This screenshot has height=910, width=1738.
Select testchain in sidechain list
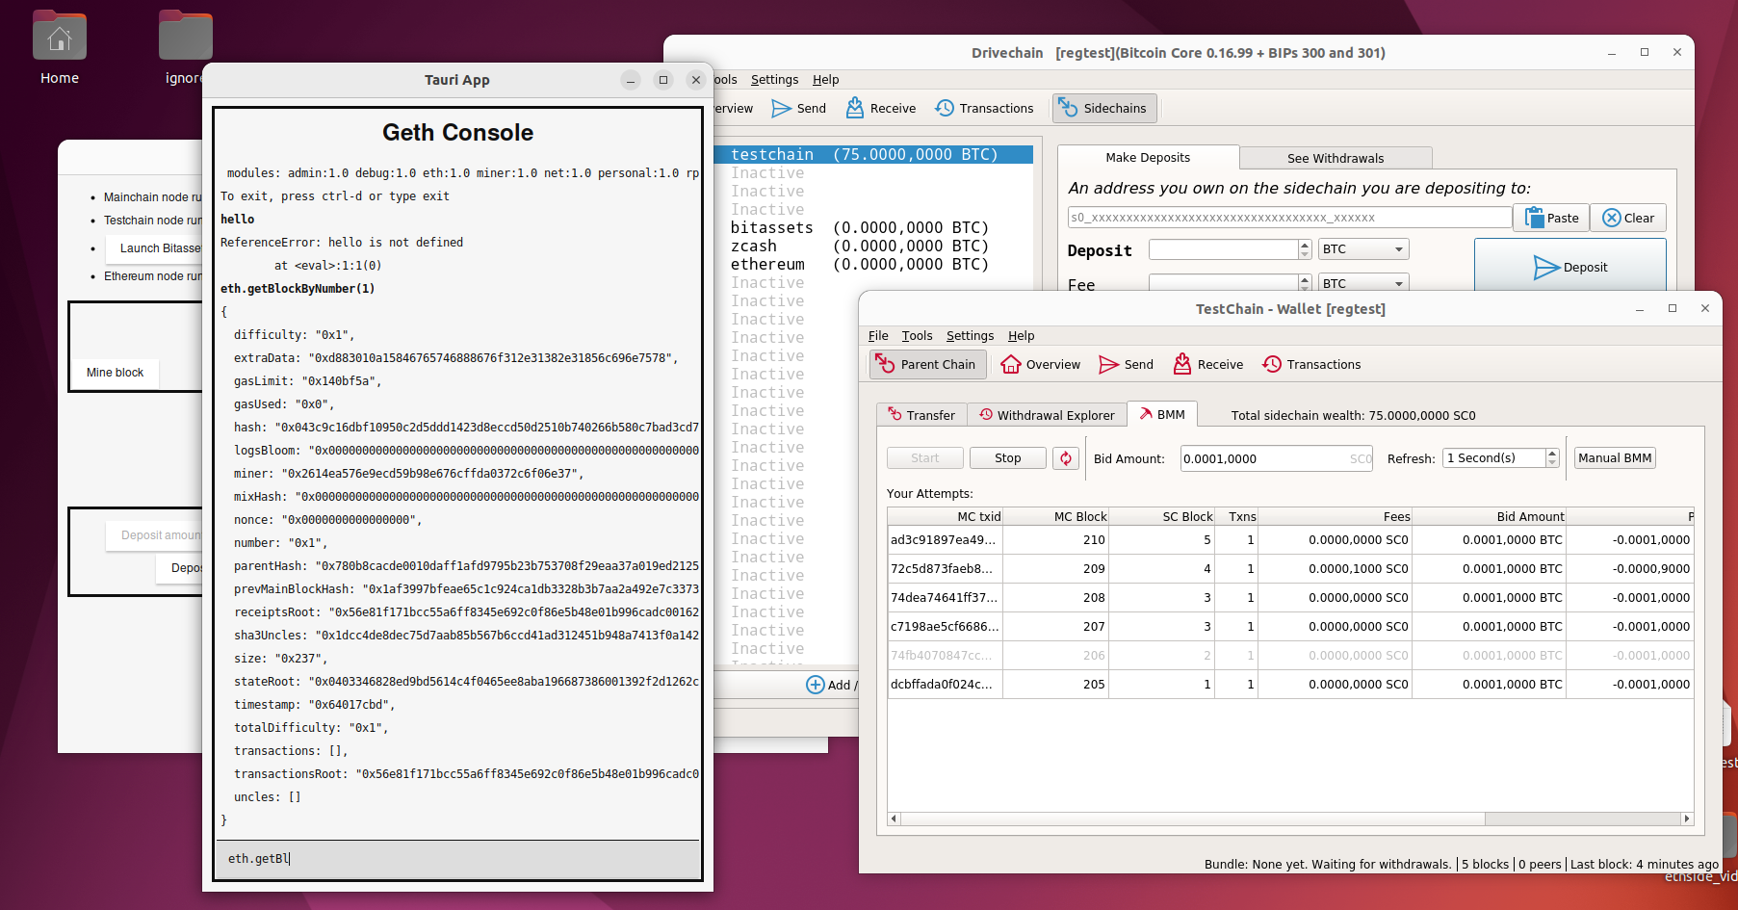873,154
